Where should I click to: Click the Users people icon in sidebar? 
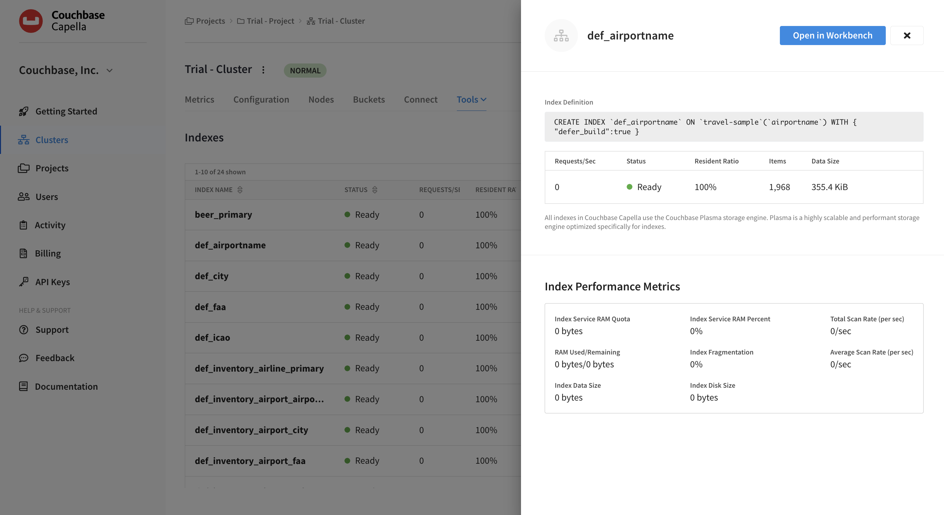click(x=23, y=197)
